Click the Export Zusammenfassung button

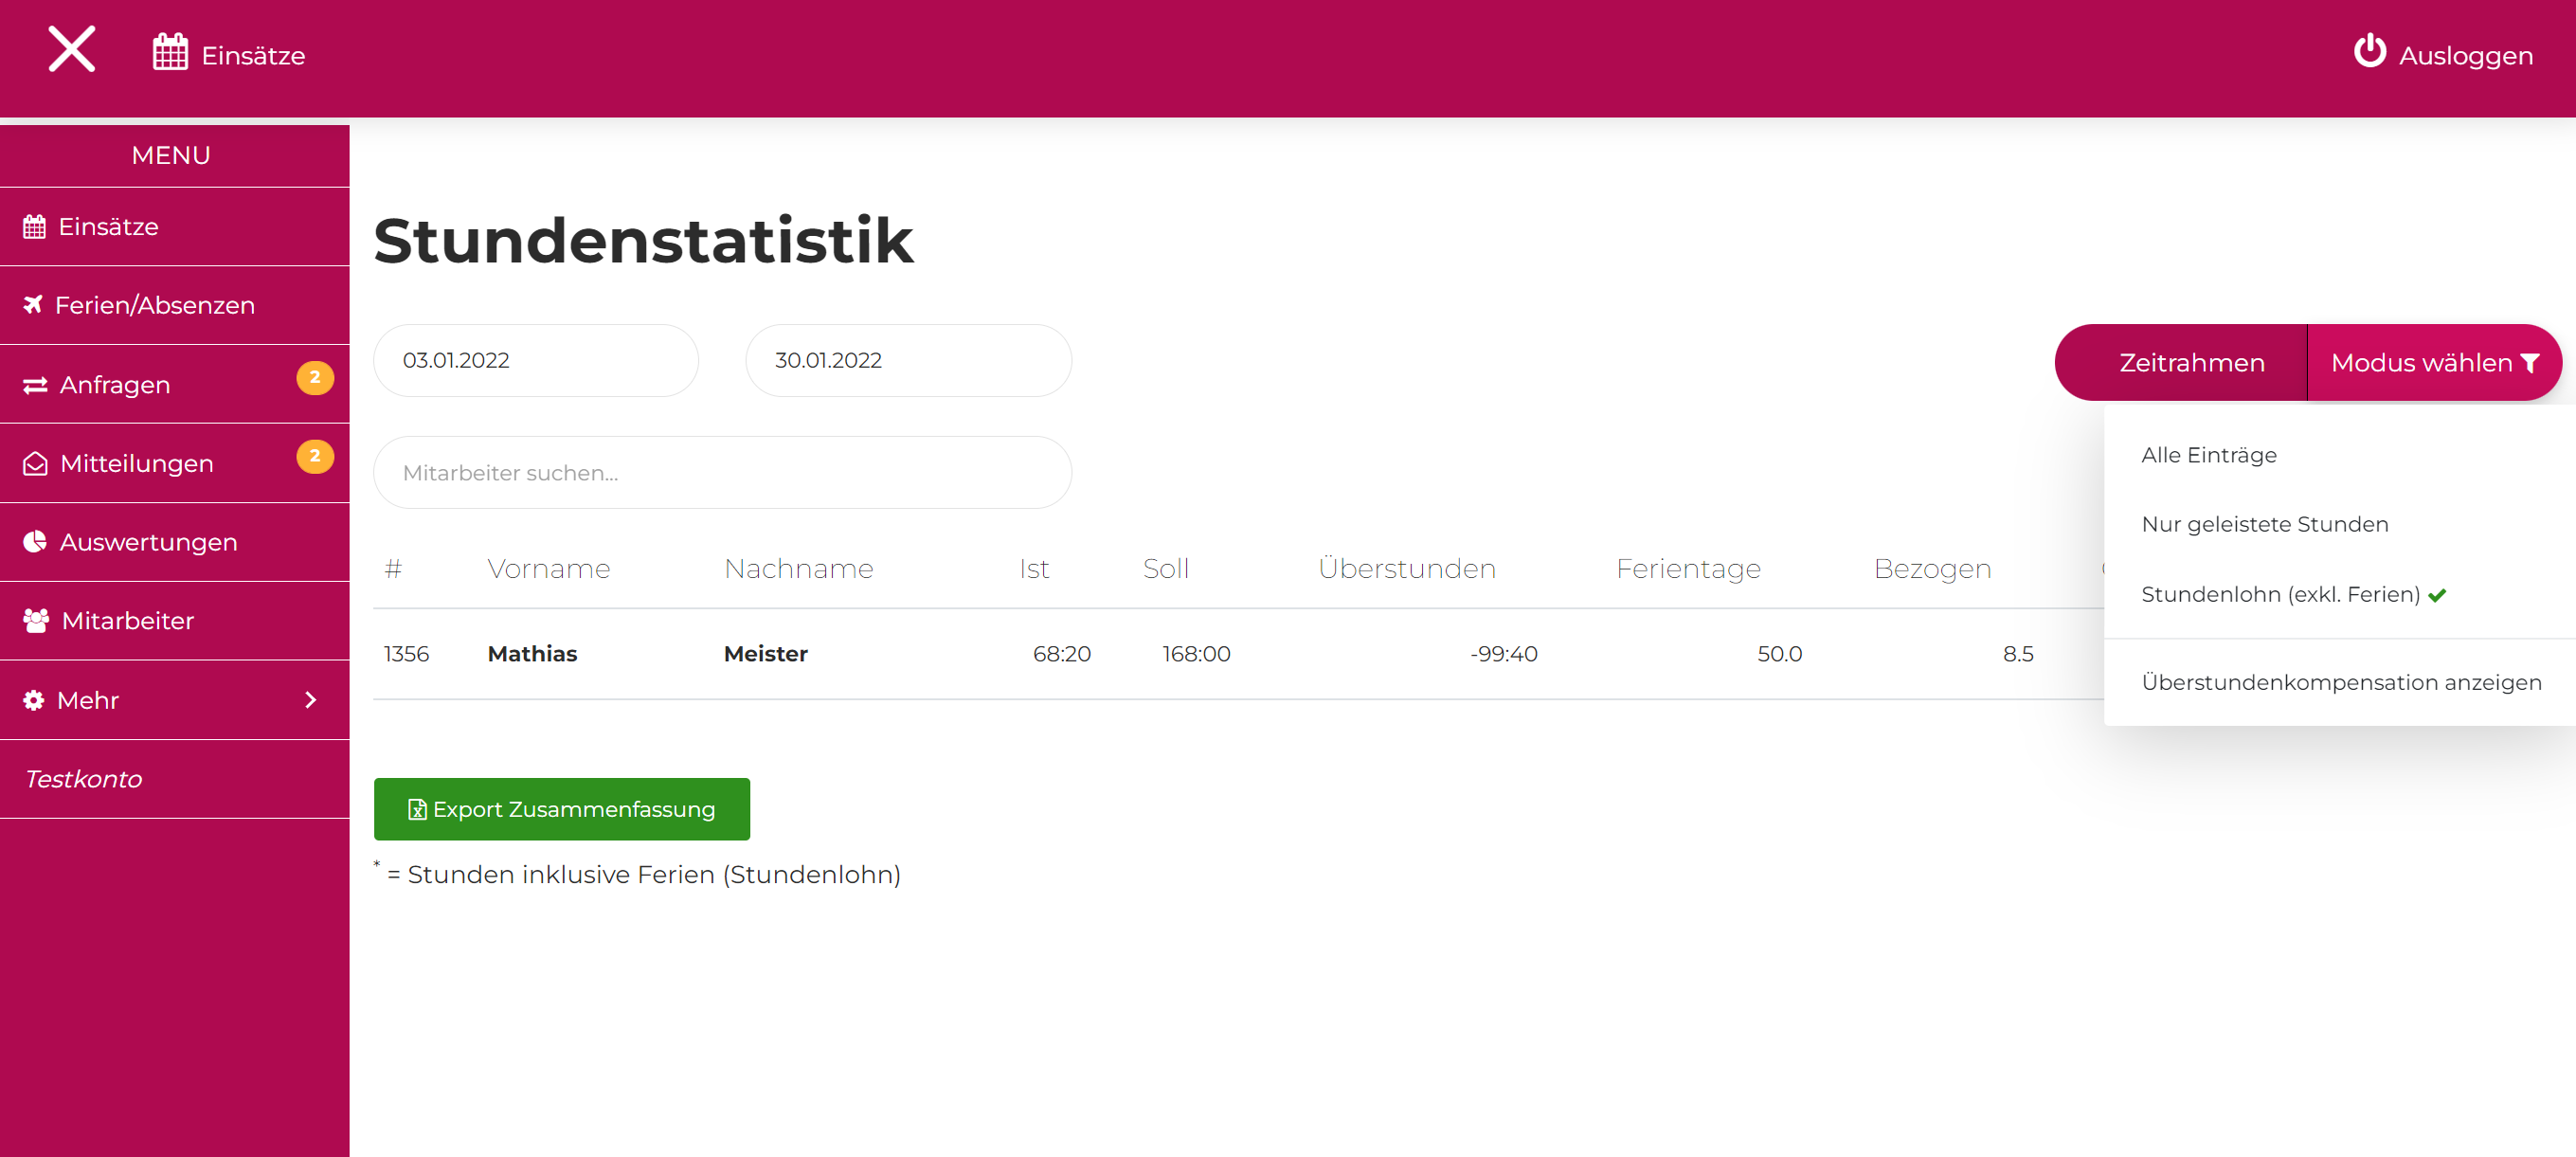[x=561, y=809]
